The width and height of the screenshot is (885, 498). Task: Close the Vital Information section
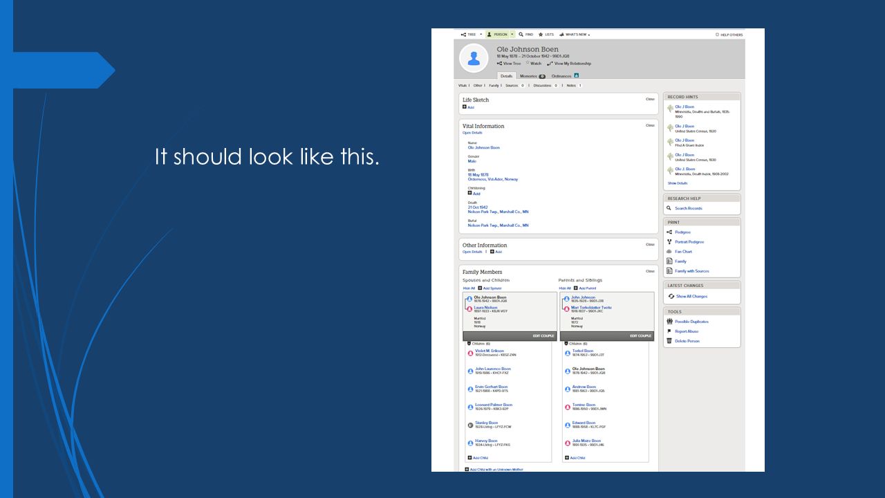click(x=650, y=125)
